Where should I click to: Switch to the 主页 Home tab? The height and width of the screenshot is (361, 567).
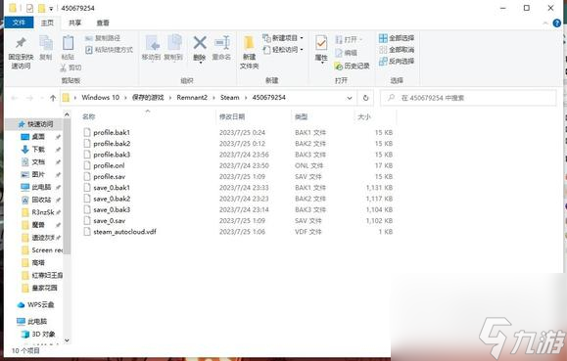[47, 23]
